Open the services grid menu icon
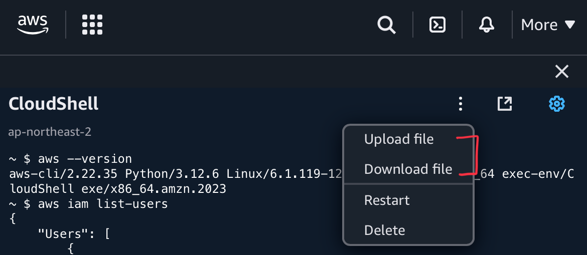587x255 pixels. 92,25
